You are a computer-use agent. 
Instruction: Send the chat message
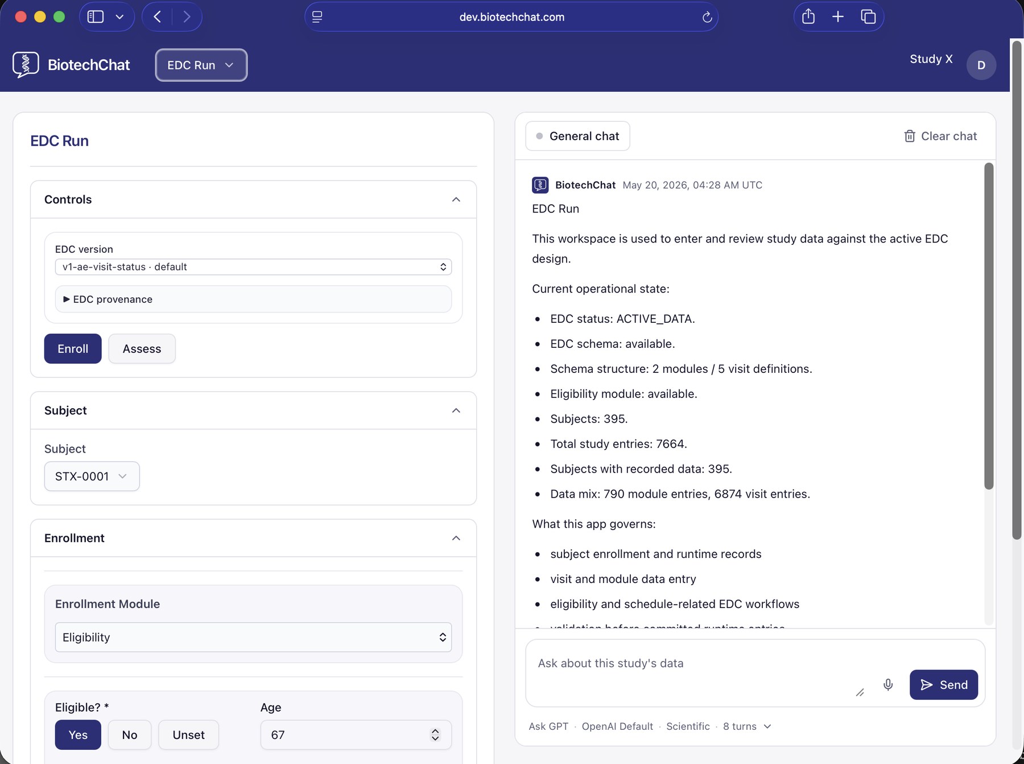click(x=944, y=684)
